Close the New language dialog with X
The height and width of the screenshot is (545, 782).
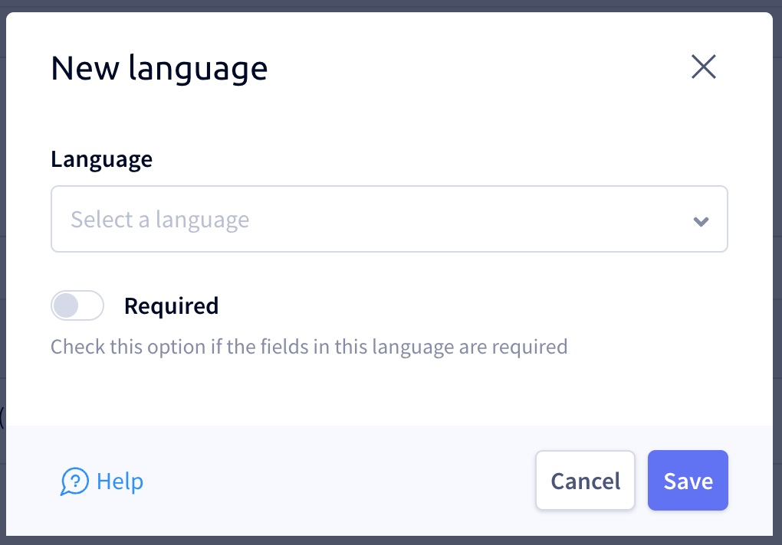coord(703,67)
